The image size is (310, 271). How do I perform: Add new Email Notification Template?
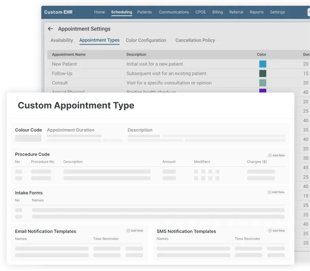tap(128, 231)
